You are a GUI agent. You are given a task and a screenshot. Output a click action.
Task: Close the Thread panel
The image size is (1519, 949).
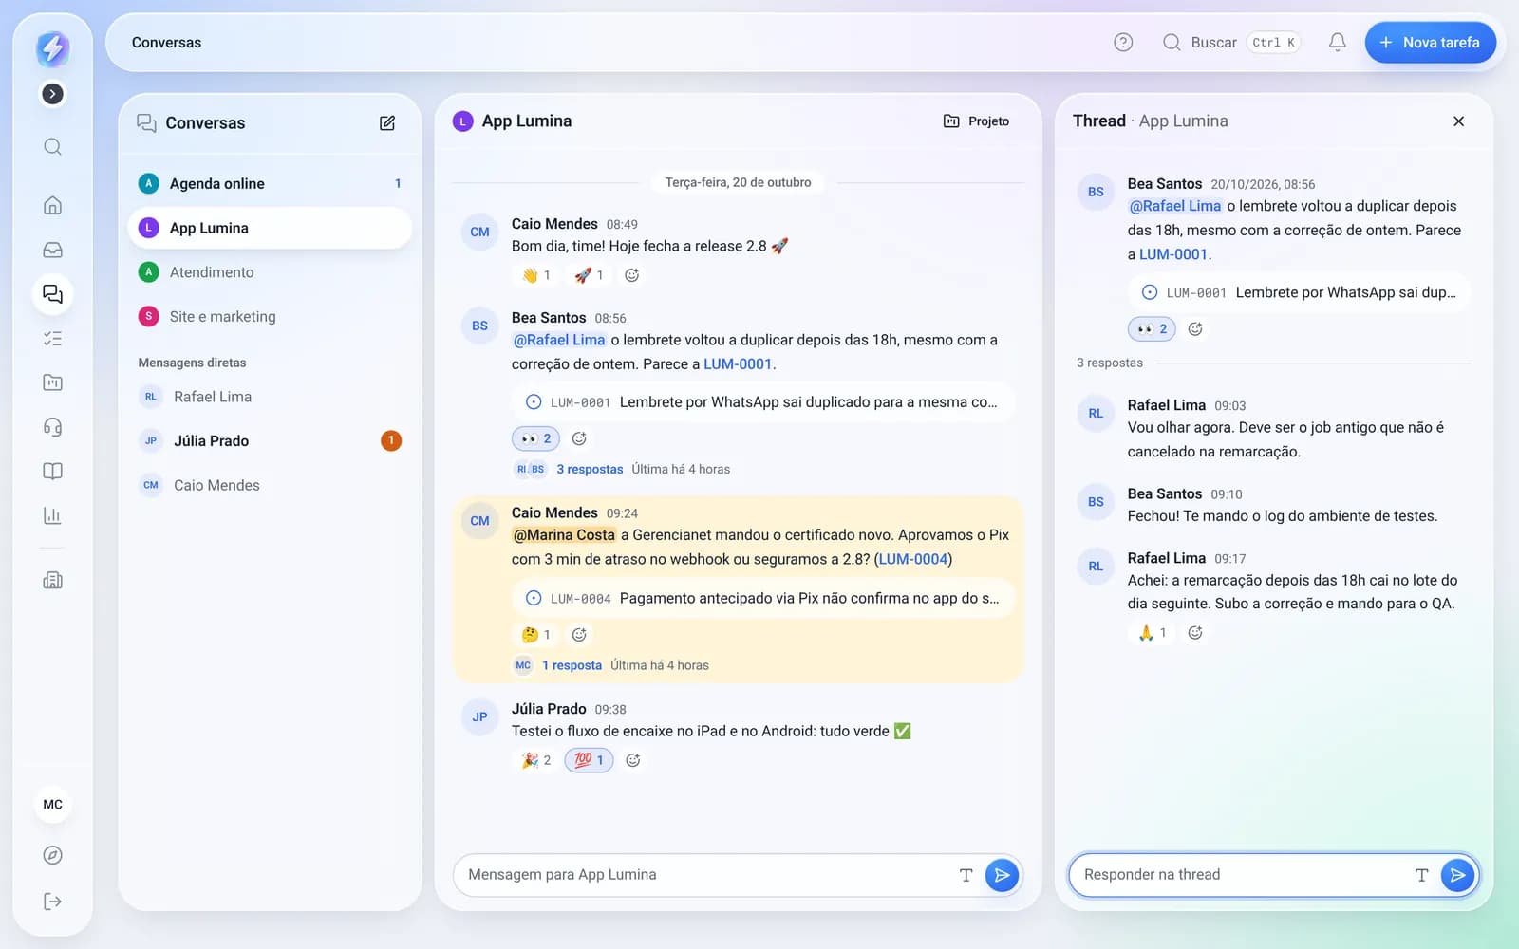tap(1458, 121)
